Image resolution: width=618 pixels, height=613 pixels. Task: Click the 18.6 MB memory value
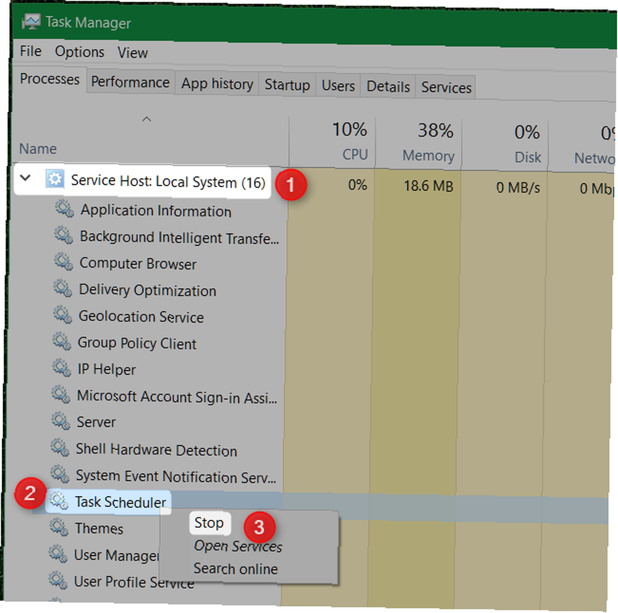(428, 185)
